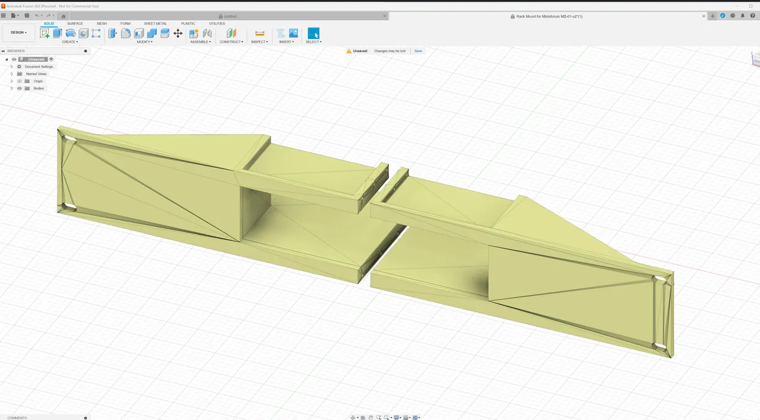Show the Origin folder in the browser
This screenshot has height=420, width=760.
(20, 81)
